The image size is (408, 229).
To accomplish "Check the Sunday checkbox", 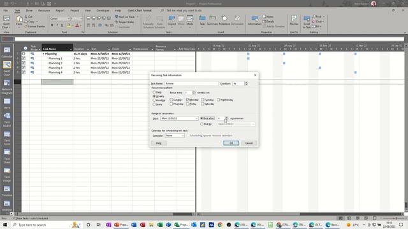I will click(x=171, y=100).
